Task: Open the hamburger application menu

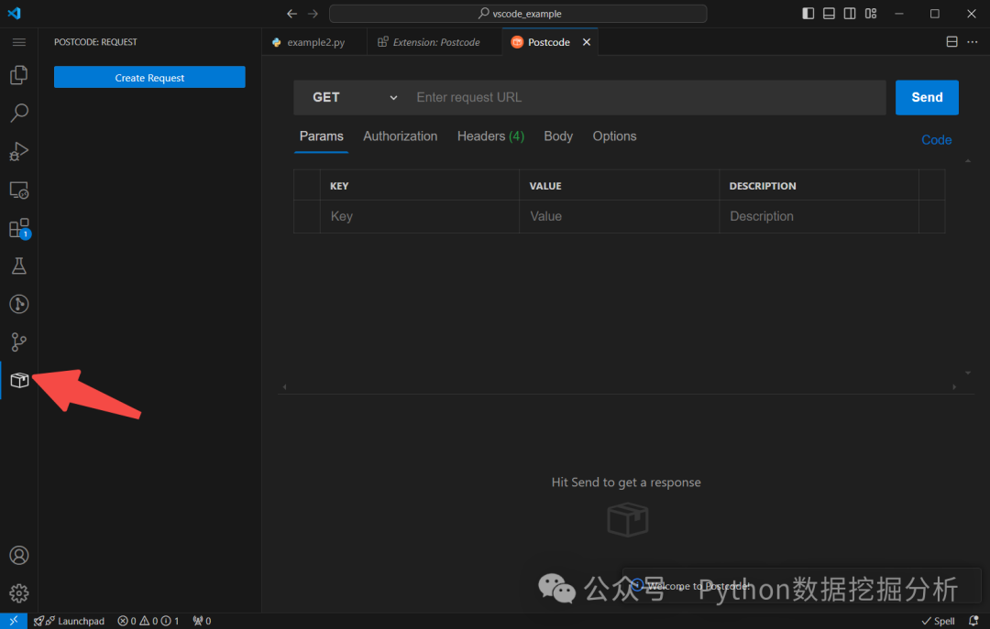Action: coord(19,42)
